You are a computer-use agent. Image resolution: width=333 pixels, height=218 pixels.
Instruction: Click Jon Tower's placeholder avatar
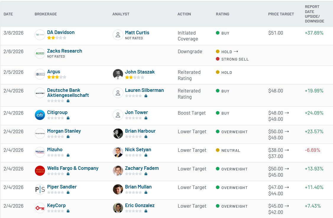pyautogui.click(x=118, y=115)
